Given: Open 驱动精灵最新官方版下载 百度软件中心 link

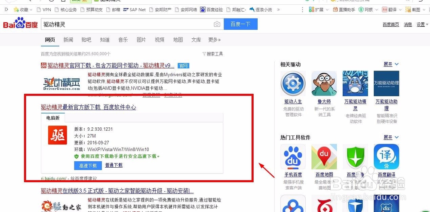Looking at the screenshot, I should 89,107.
